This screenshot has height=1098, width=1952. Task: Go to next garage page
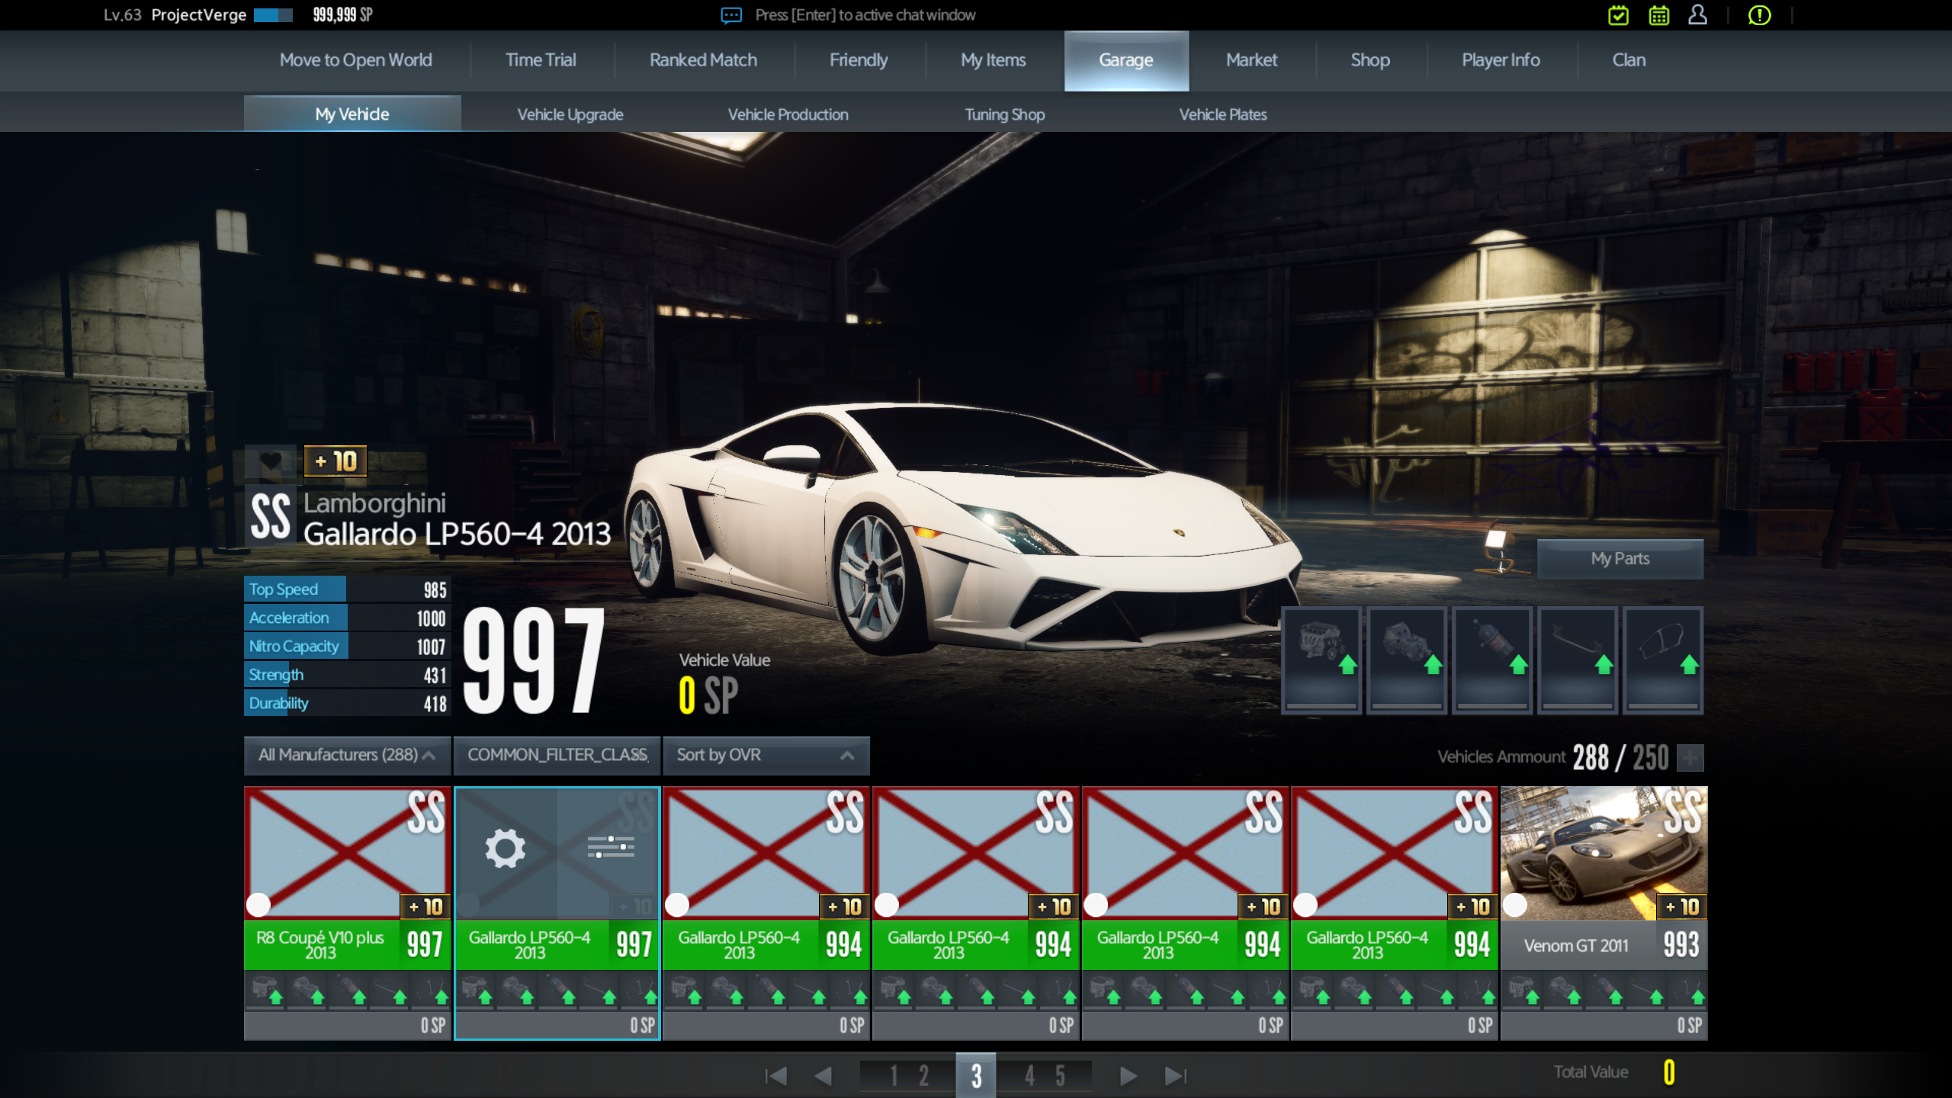coord(1128,1076)
